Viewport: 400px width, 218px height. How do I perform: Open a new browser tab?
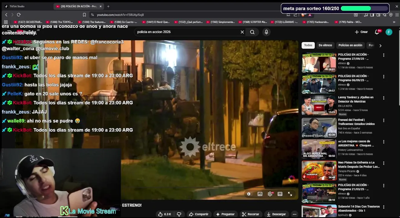click(x=108, y=6)
